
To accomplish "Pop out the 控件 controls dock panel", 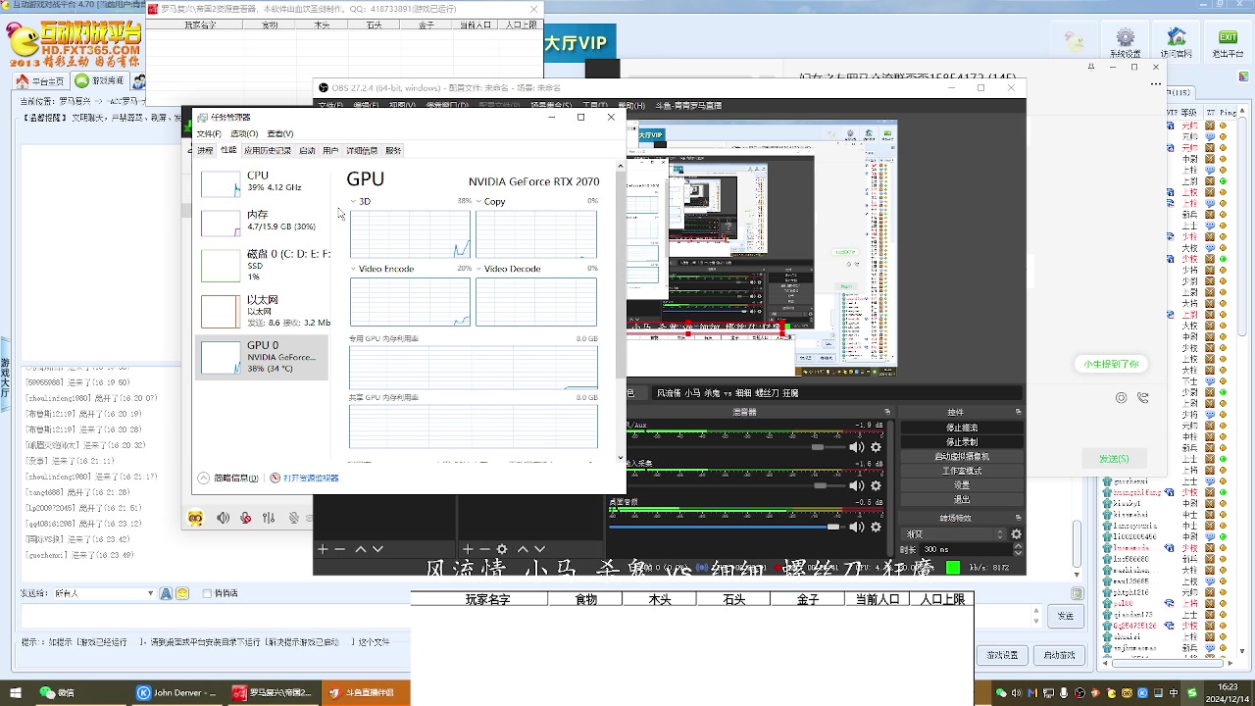I will click(1016, 412).
